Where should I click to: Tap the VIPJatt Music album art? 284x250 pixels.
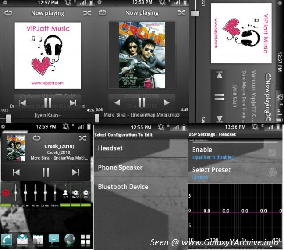pyautogui.click(x=47, y=55)
